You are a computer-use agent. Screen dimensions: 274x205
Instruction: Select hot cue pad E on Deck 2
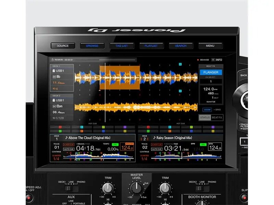148,131
